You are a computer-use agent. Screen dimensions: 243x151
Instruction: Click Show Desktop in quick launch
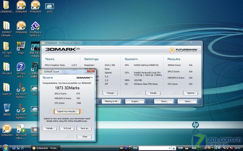(14, 148)
